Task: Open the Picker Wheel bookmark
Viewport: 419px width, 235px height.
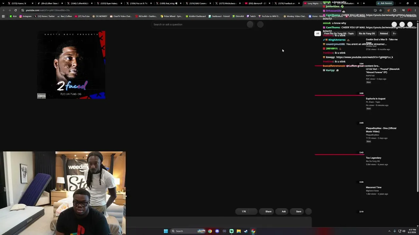Action: [171, 16]
